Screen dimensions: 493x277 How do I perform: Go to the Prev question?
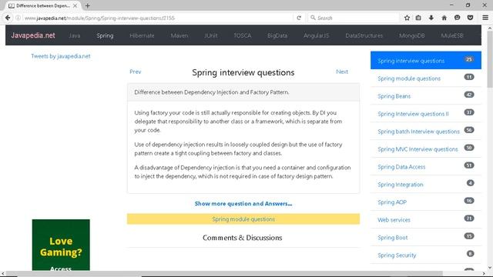pos(136,72)
